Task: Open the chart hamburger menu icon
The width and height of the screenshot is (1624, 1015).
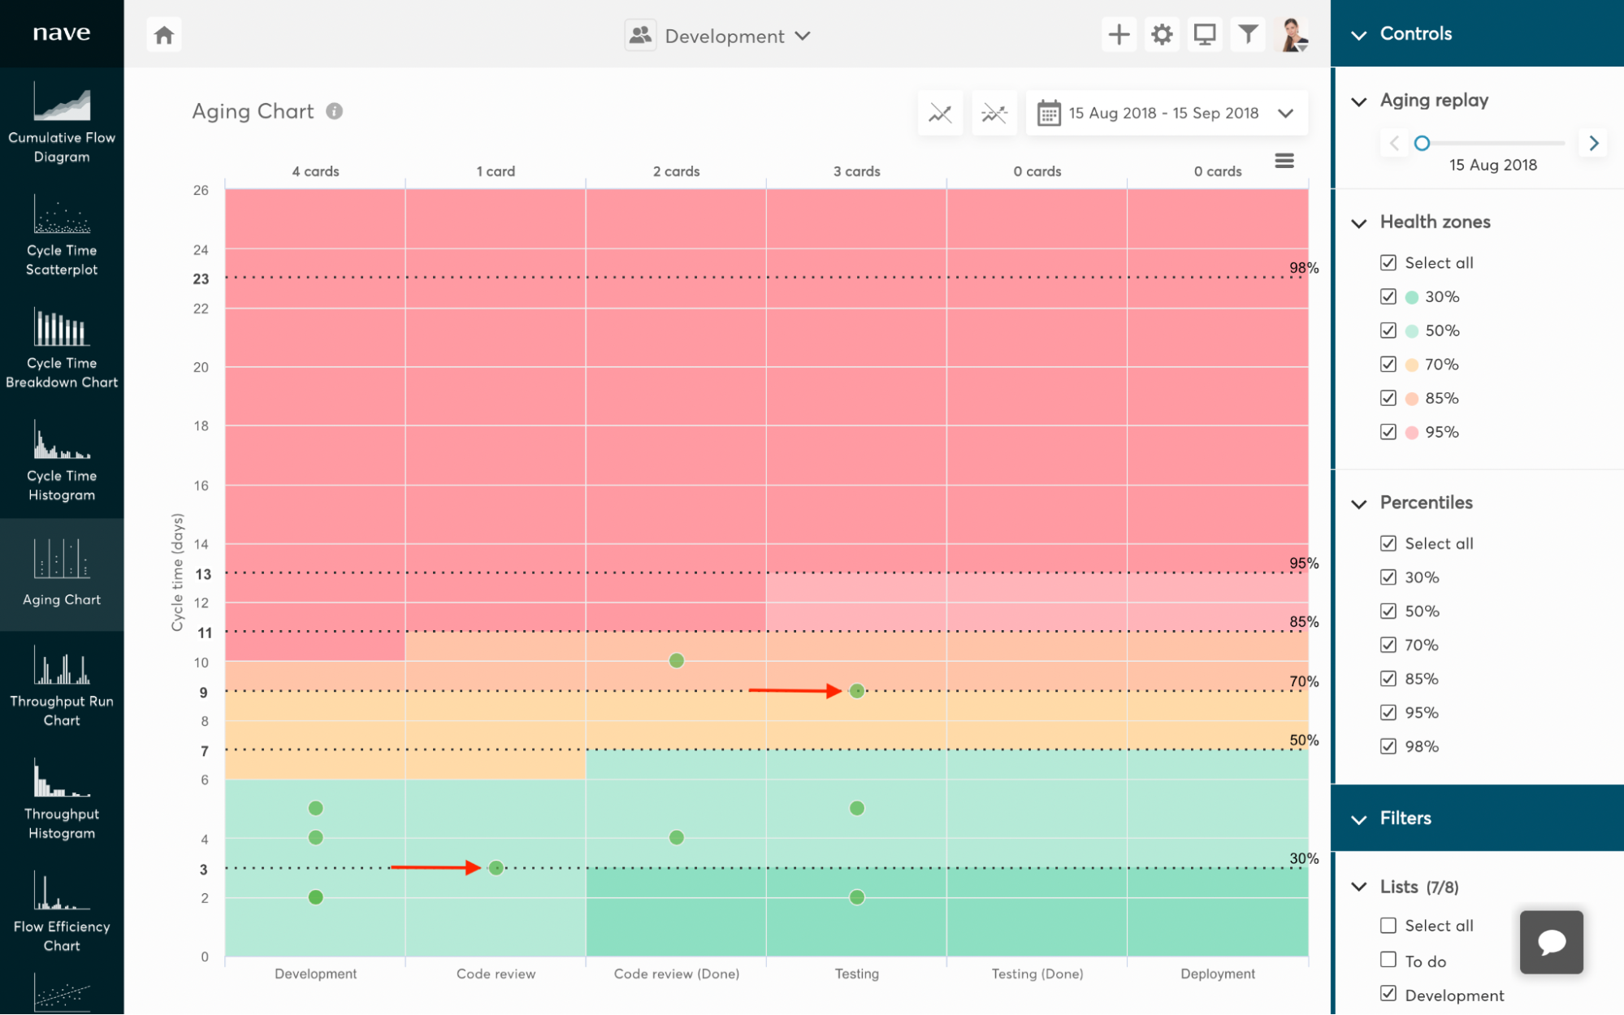Action: coord(1284,161)
